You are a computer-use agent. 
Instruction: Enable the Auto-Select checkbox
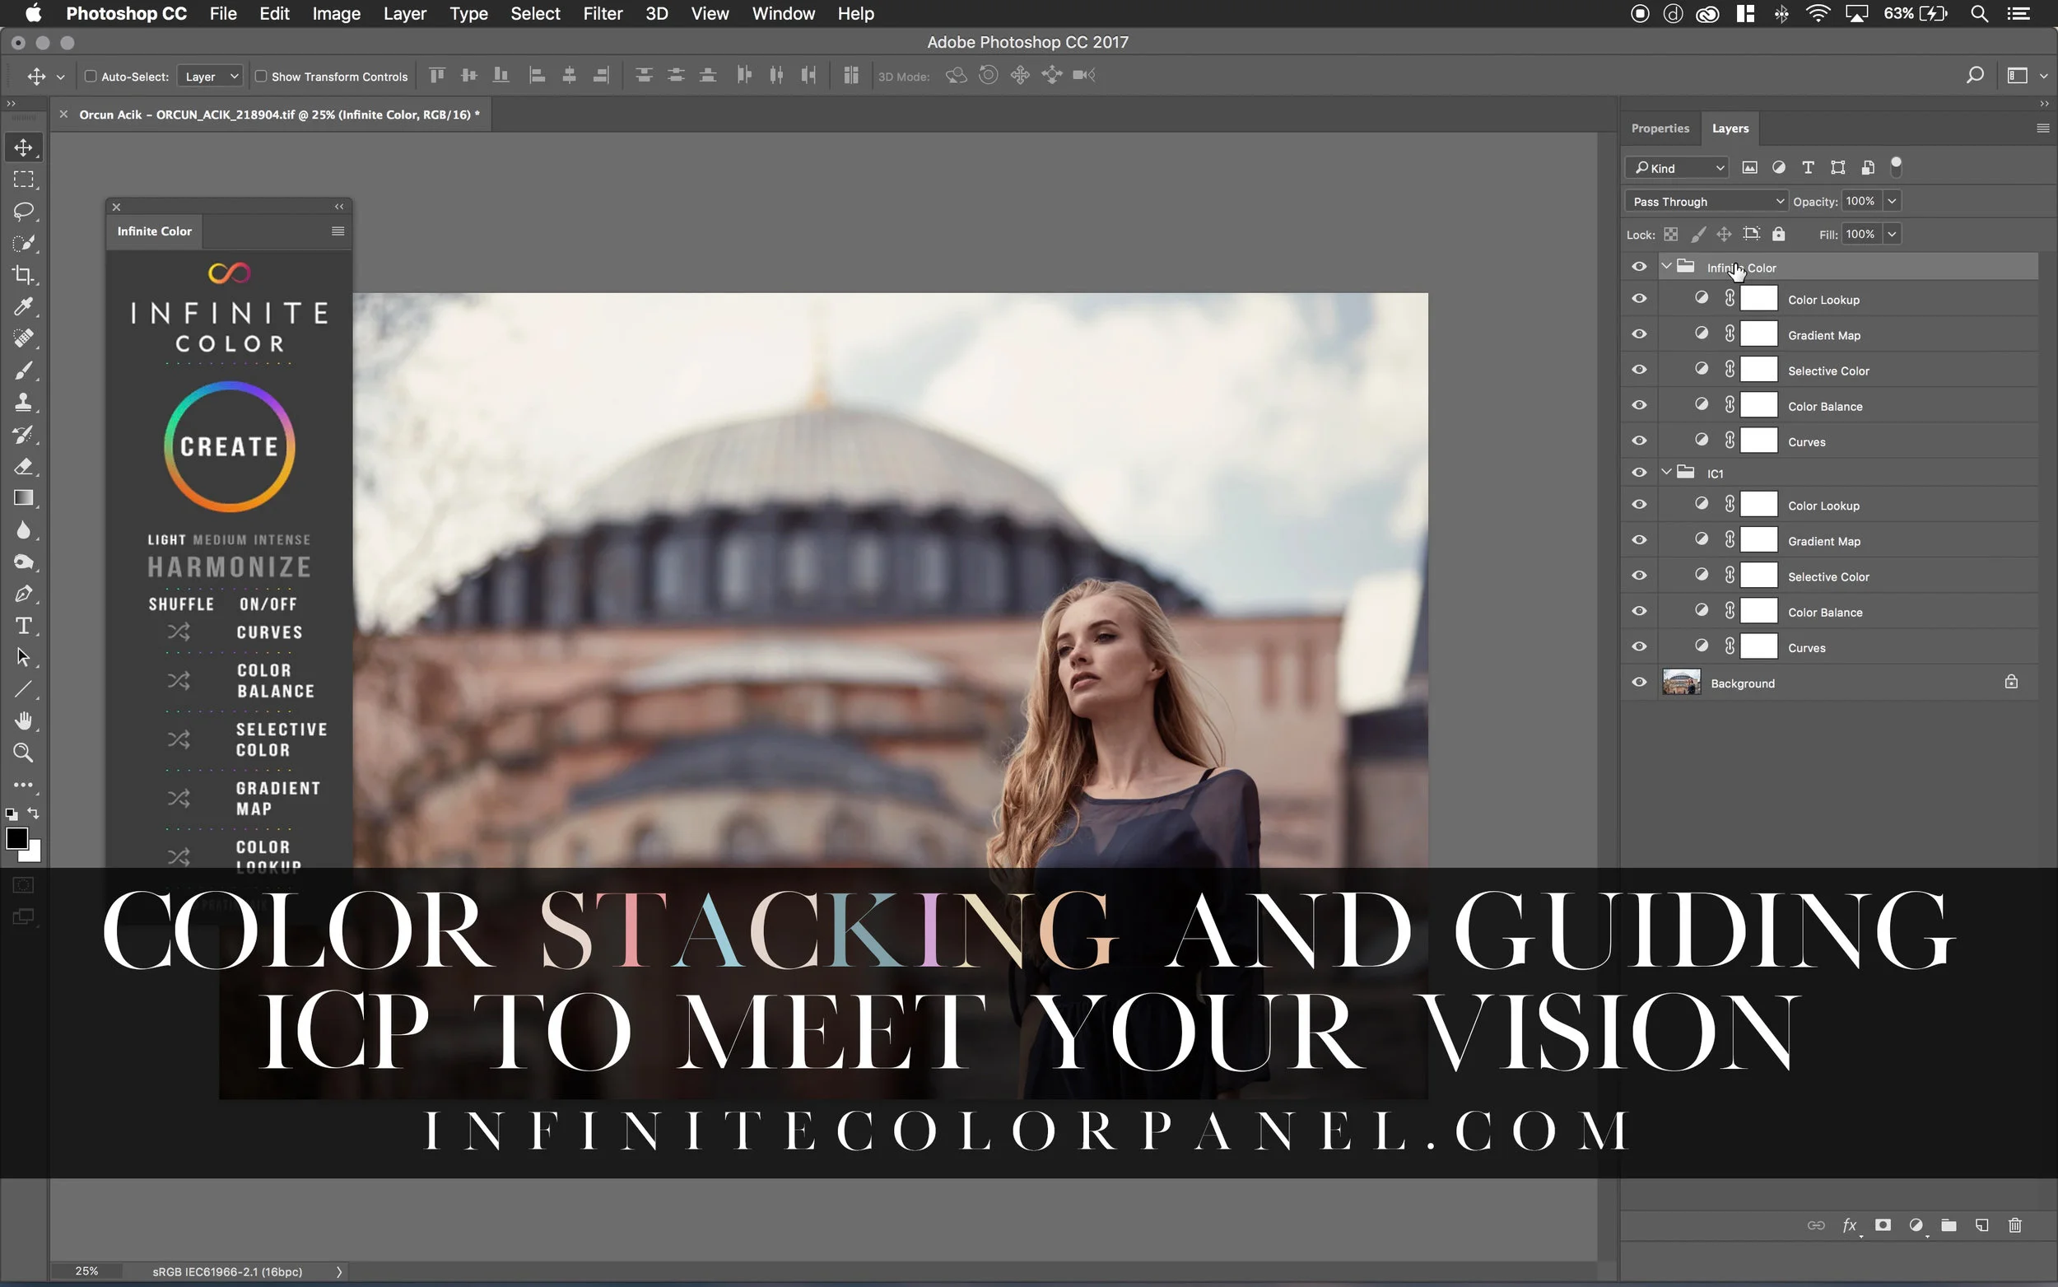[x=91, y=76]
